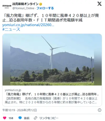Click the 返信 reply label
Viewport: 105px width, 121px height.
27,118
